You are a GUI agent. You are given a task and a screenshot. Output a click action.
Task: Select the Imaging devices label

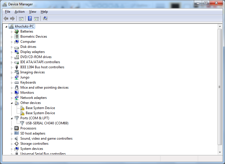click(33, 72)
